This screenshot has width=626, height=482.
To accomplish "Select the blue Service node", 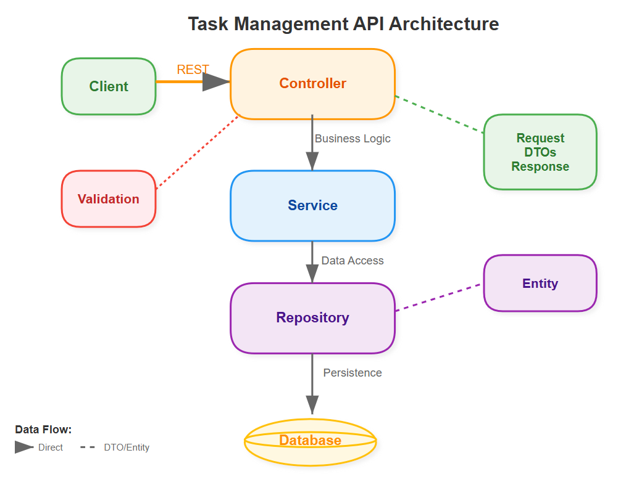I will [312, 206].
